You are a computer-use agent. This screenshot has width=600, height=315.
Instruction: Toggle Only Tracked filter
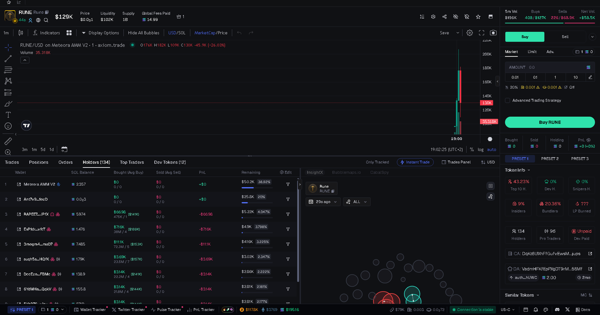377,162
